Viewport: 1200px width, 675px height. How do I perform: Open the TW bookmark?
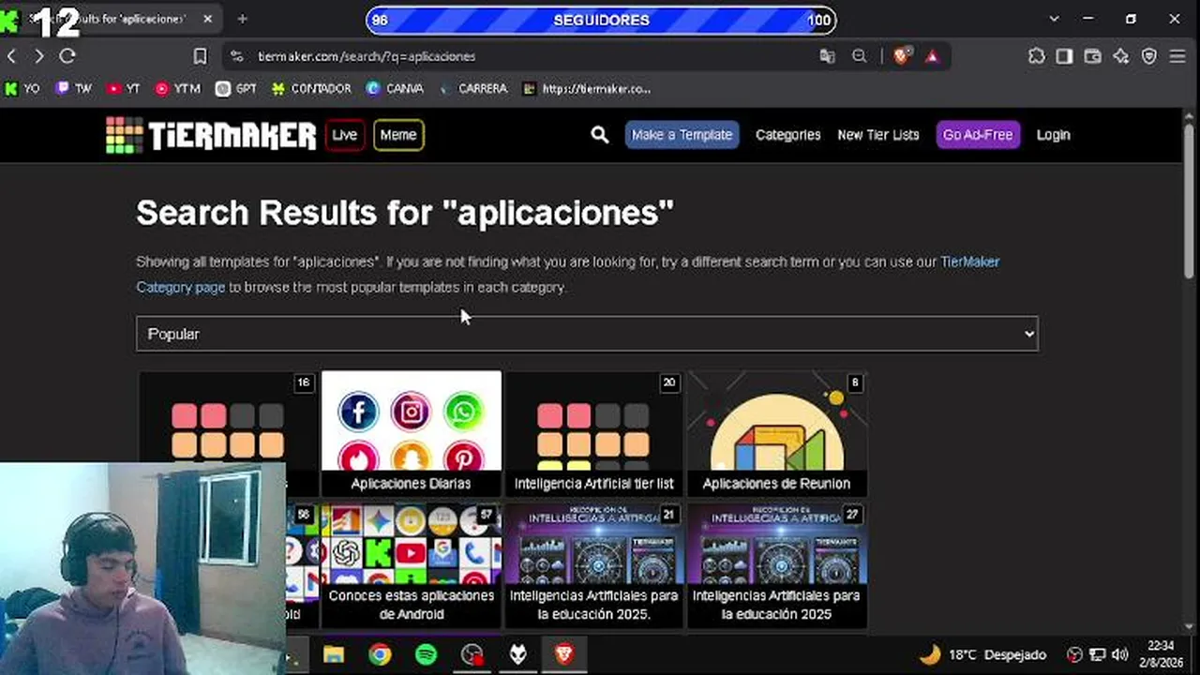[x=73, y=89]
